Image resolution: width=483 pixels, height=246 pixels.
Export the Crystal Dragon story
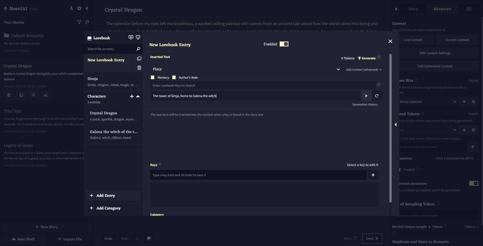[x=33, y=95]
